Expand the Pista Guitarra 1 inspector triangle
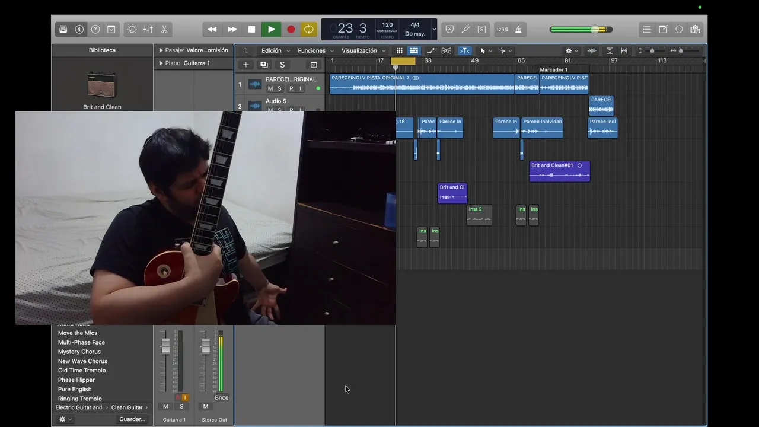Screen dimensions: 759x427 click(x=161, y=63)
